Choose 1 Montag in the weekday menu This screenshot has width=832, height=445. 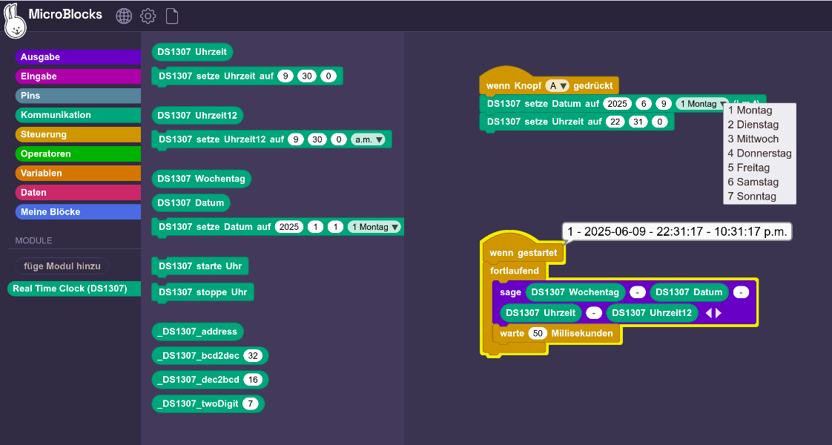tap(759, 111)
